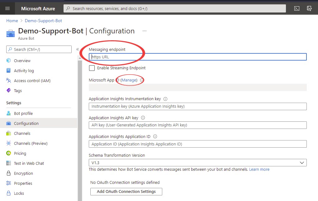
Task: Click the Home breadcrumb link
Action: (12, 21)
